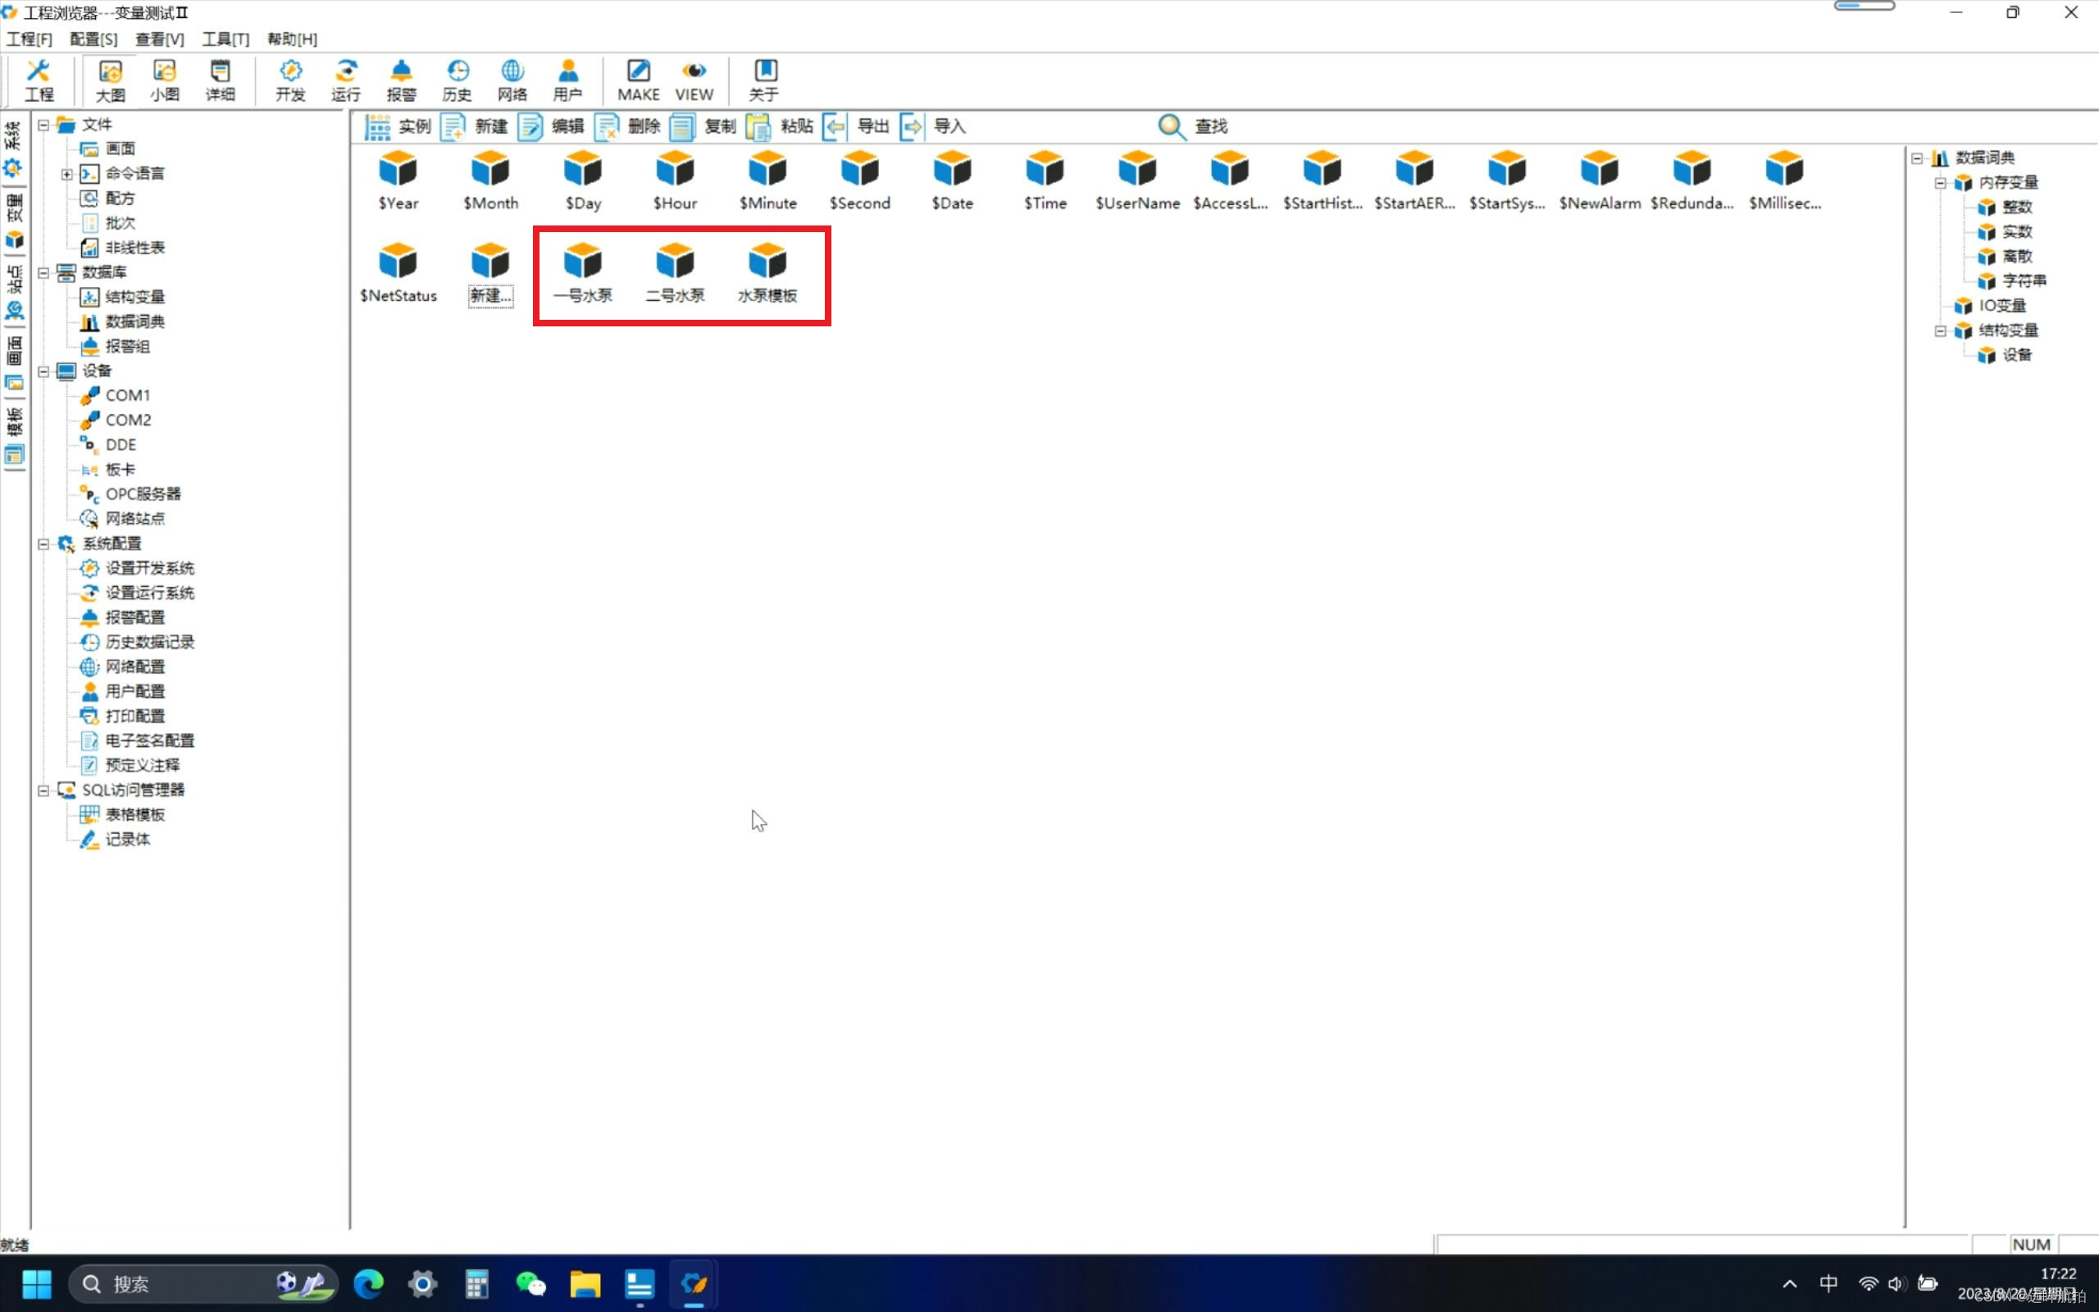Open the 配置[S] menu
This screenshot has height=1312, width=2099.
coord(93,39)
